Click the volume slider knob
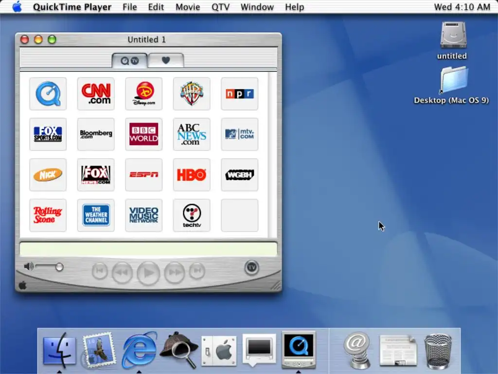This screenshot has height=374, width=498. 59,267
